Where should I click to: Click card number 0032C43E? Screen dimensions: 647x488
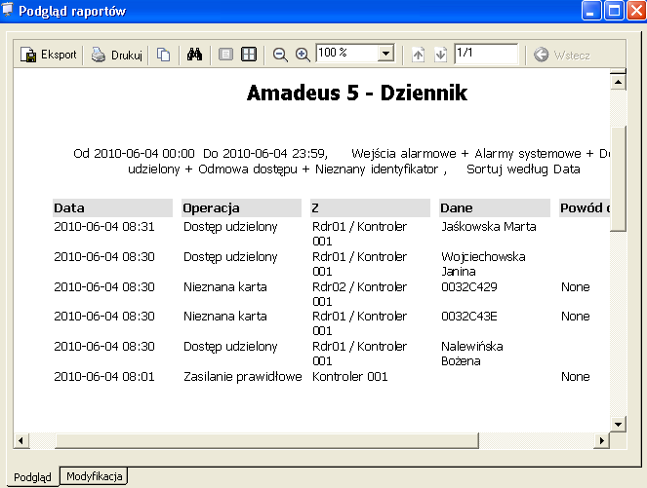coord(469,317)
